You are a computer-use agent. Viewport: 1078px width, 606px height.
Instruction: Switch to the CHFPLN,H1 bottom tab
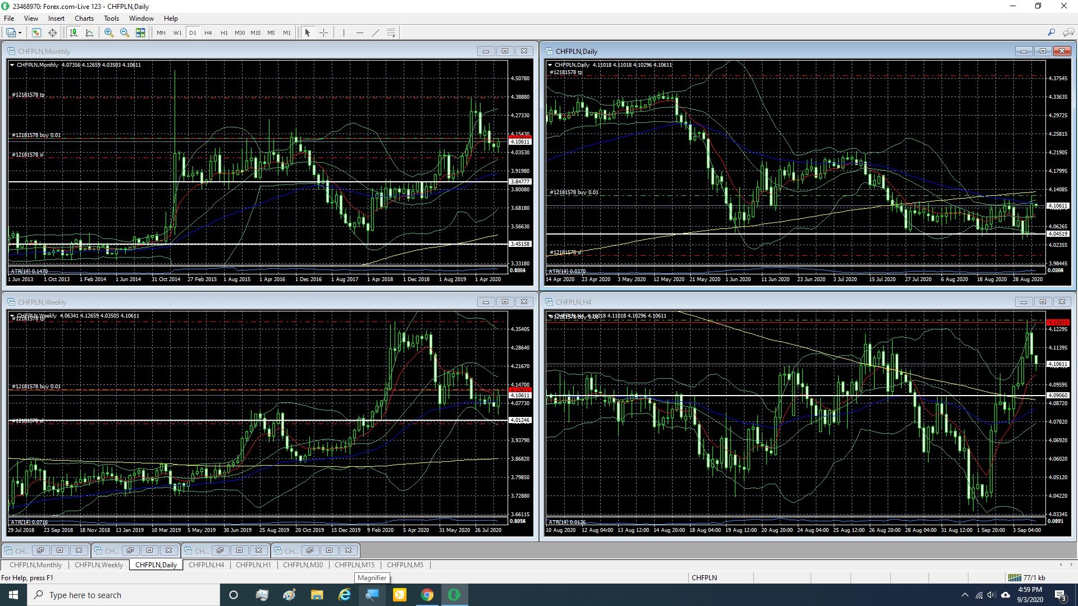pos(253,565)
